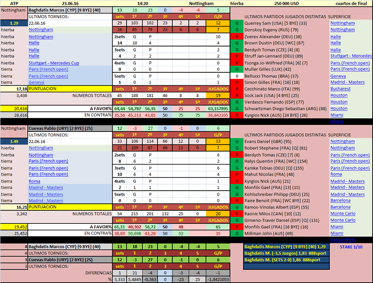This screenshot has height=283, width=373.
Task: Select "Muller Gilles (LUX) (42)" cell
Action: coord(287,69)
